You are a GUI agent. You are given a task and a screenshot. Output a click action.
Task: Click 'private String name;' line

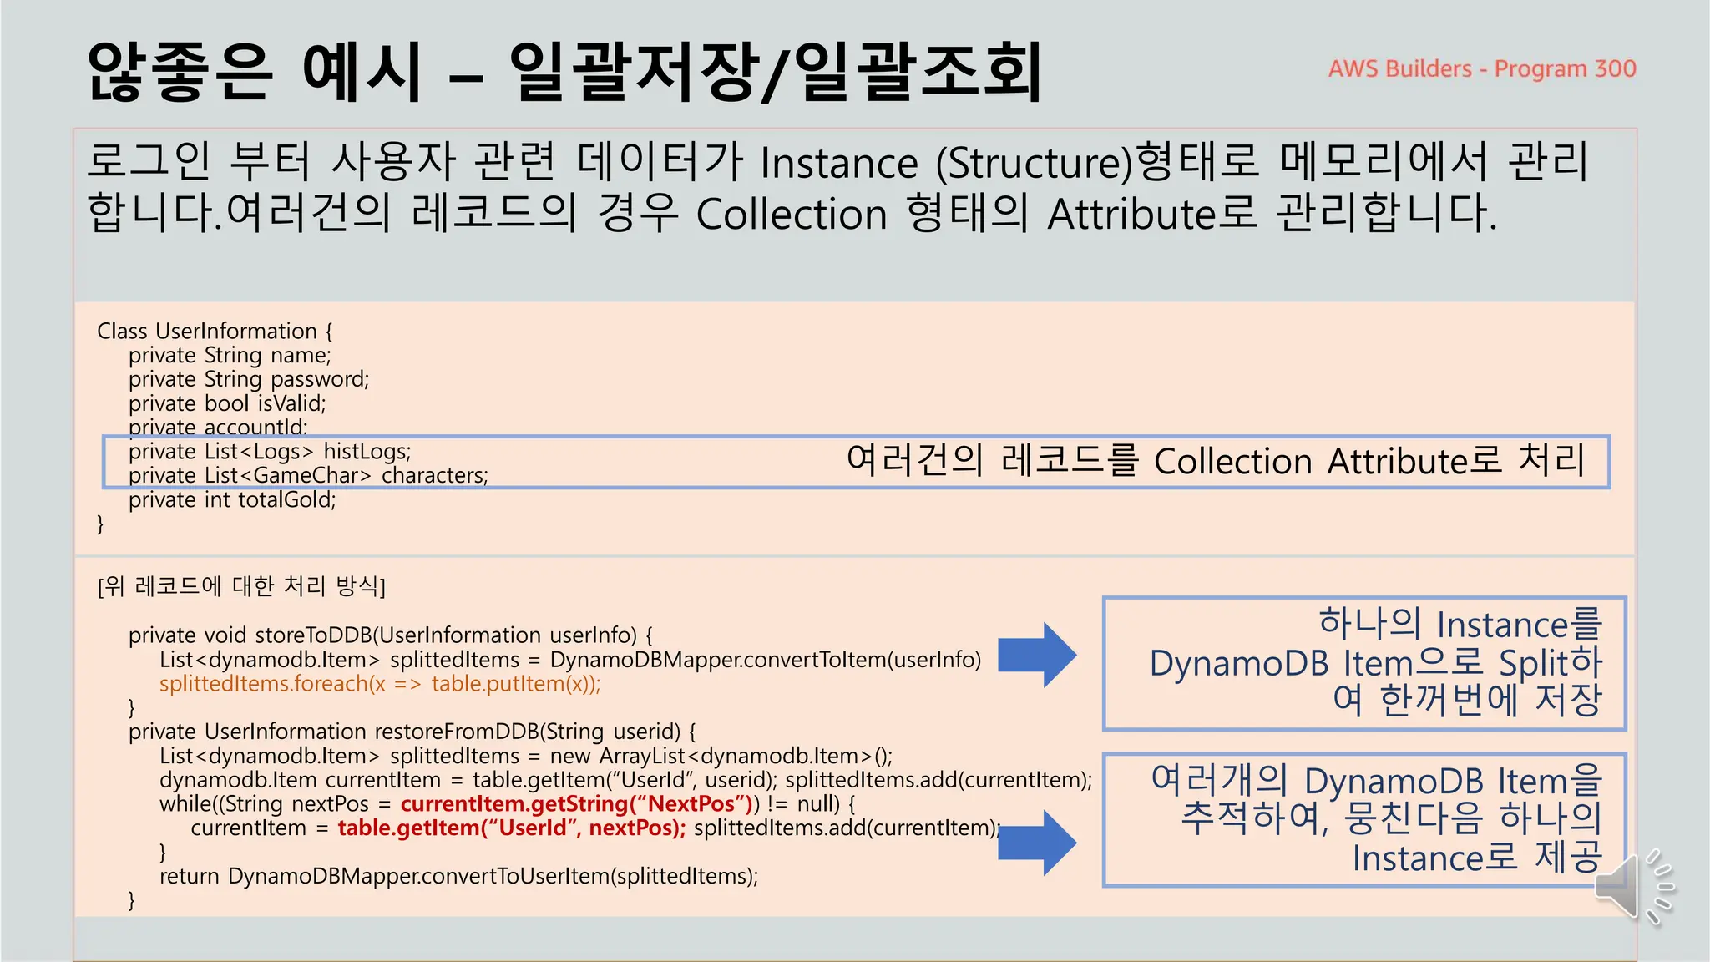pos(230,356)
